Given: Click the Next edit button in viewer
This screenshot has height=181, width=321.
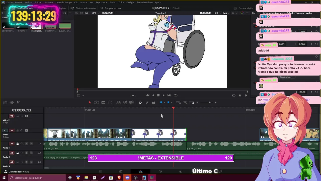Looking at the screenshot, I should coord(240,95).
